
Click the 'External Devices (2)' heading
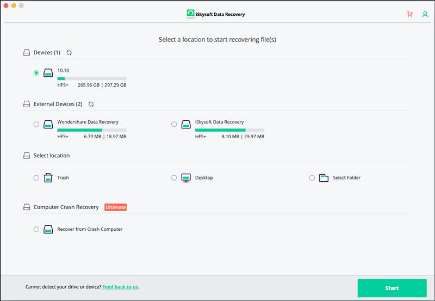[x=58, y=104]
